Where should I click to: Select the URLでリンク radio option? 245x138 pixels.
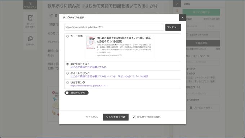[67, 83]
